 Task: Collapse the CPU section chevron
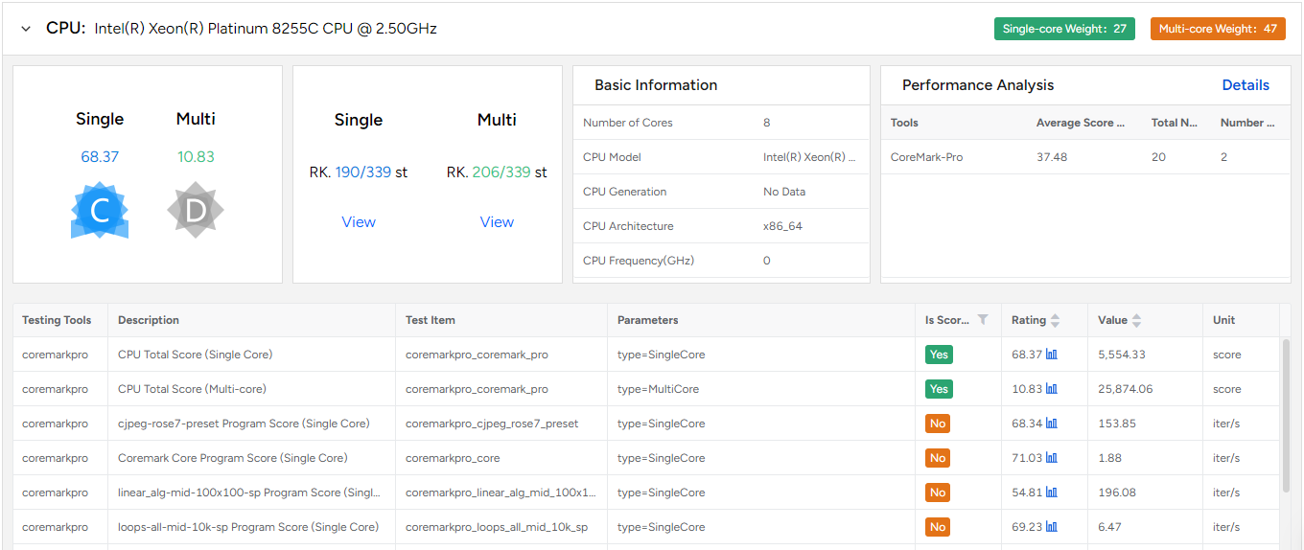point(26,29)
